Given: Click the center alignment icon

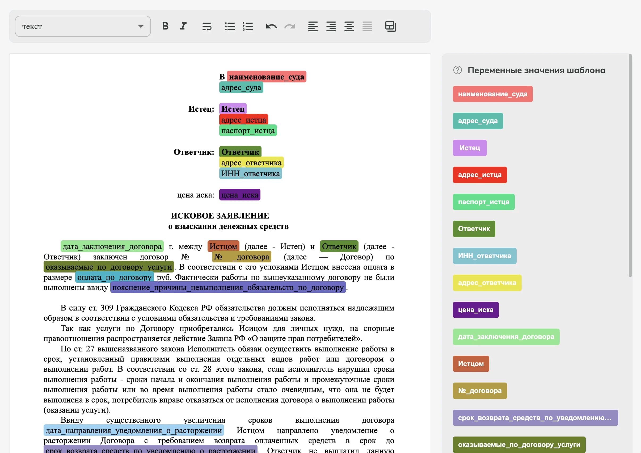Looking at the screenshot, I should [x=349, y=26].
